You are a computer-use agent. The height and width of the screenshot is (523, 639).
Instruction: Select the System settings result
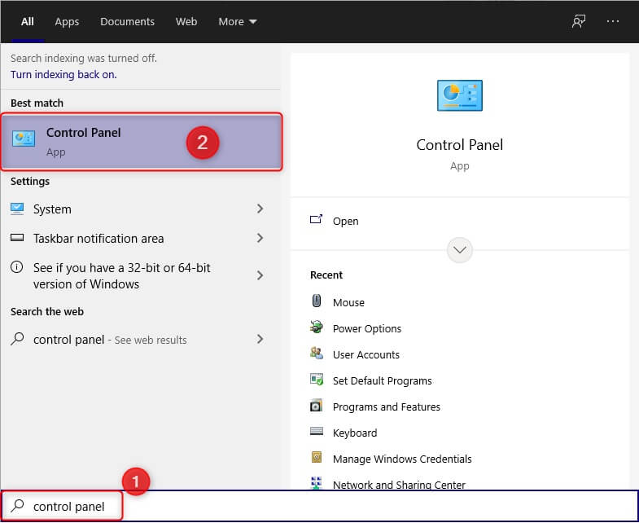141,209
